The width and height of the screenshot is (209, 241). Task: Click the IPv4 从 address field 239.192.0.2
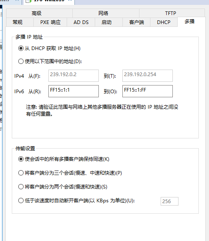coord(74,76)
